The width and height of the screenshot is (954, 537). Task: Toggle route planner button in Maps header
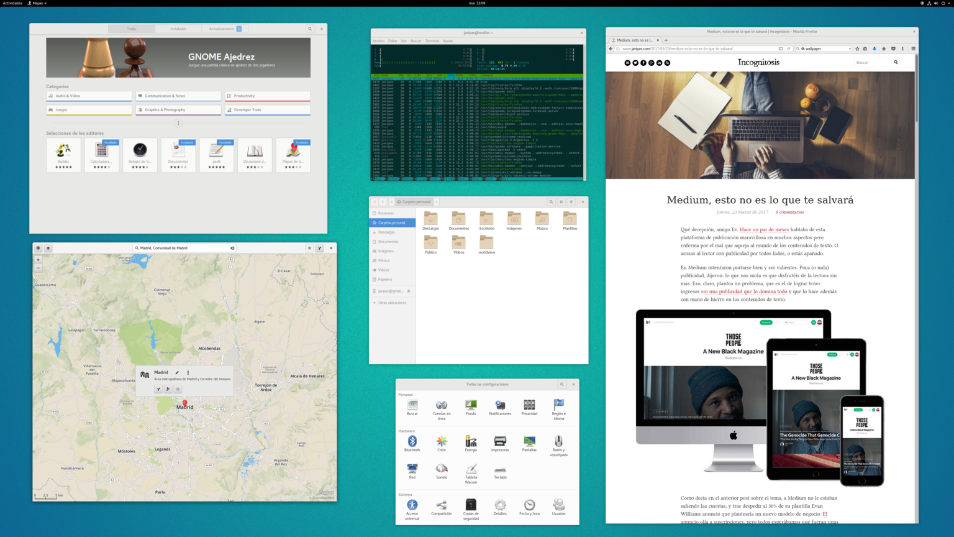click(x=319, y=248)
